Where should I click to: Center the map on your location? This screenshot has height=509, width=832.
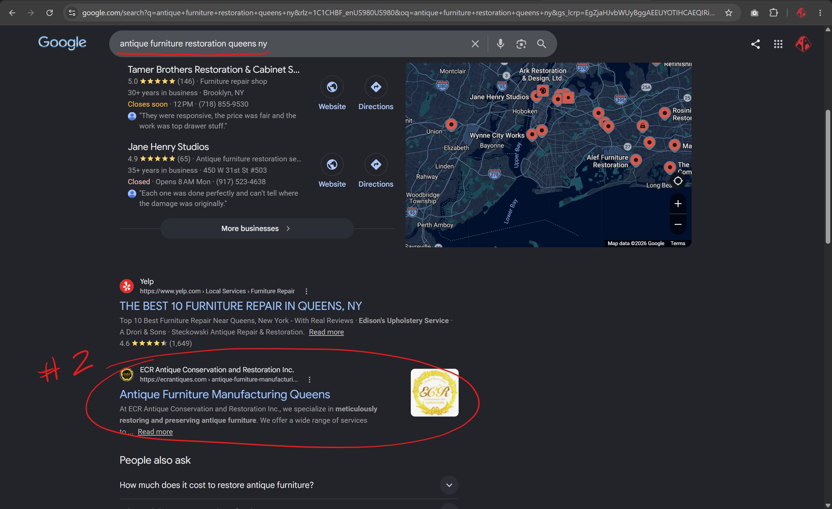[678, 181]
